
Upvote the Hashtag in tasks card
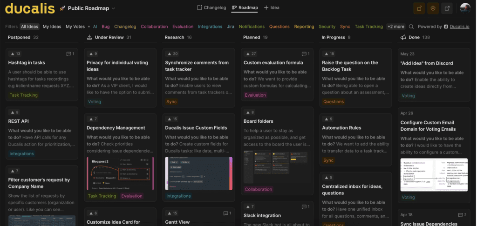[x=15, y=54]
